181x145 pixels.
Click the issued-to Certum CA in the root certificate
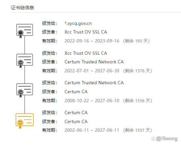click(x=76, y=112)
